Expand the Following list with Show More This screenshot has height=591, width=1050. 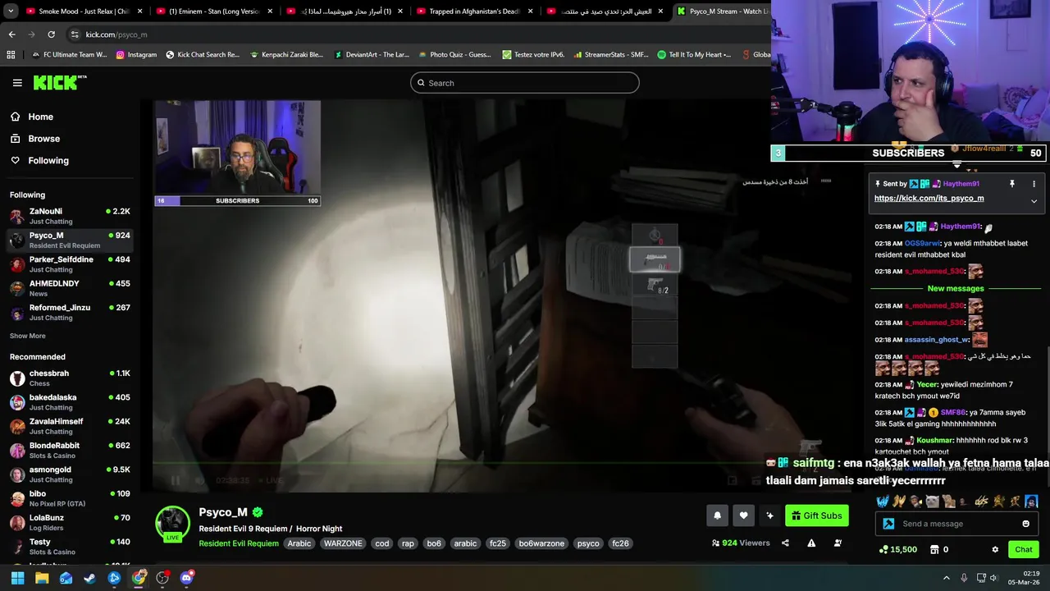(x=28, y=336)
